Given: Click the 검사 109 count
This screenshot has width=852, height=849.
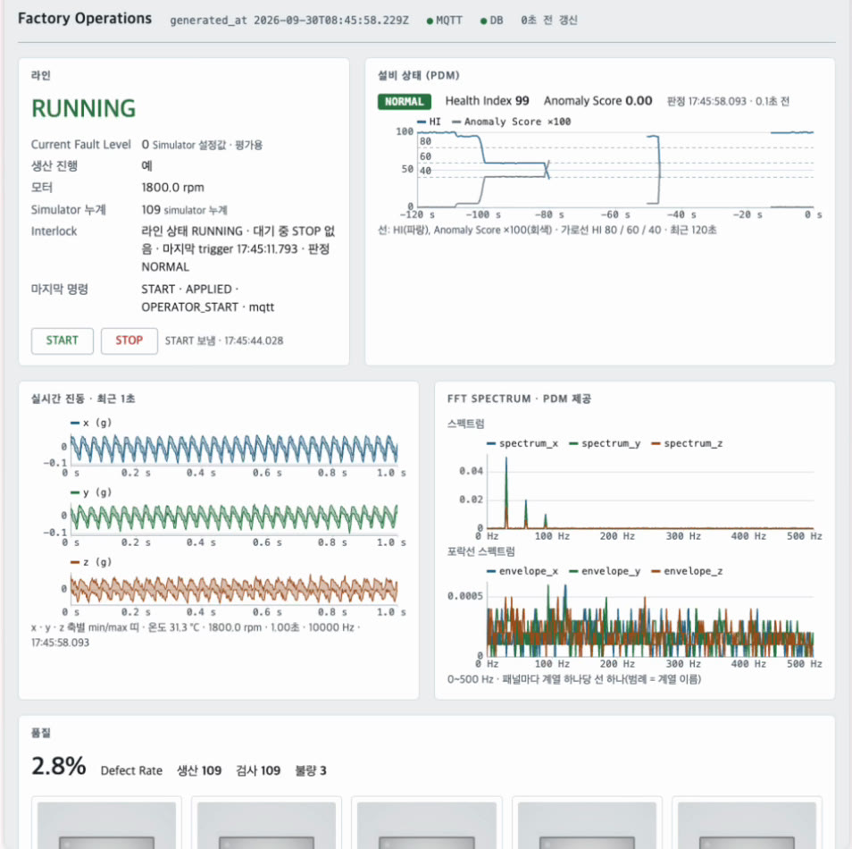Looking at the screenshot, I should pyautogui.click(x=258, y=770).
